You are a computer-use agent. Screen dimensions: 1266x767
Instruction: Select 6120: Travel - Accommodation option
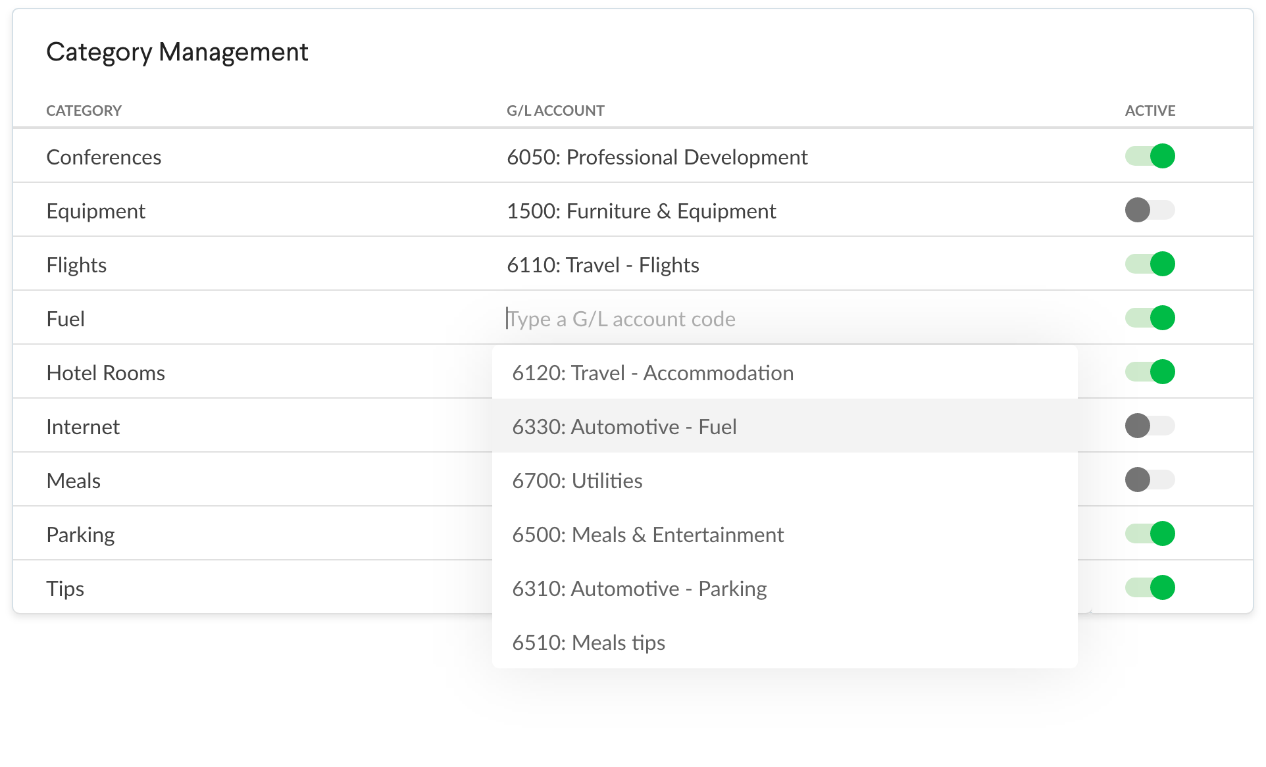click(653, 373)
